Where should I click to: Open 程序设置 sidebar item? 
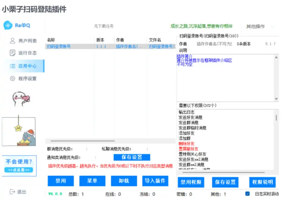coord(23,78)
